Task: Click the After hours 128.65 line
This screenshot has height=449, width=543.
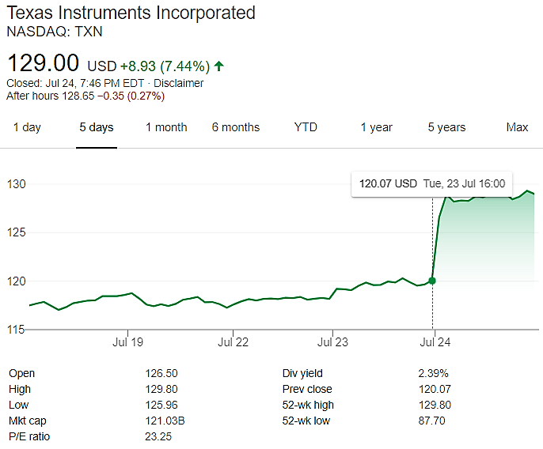Action: pyautogui.click(x=85, y=96)
